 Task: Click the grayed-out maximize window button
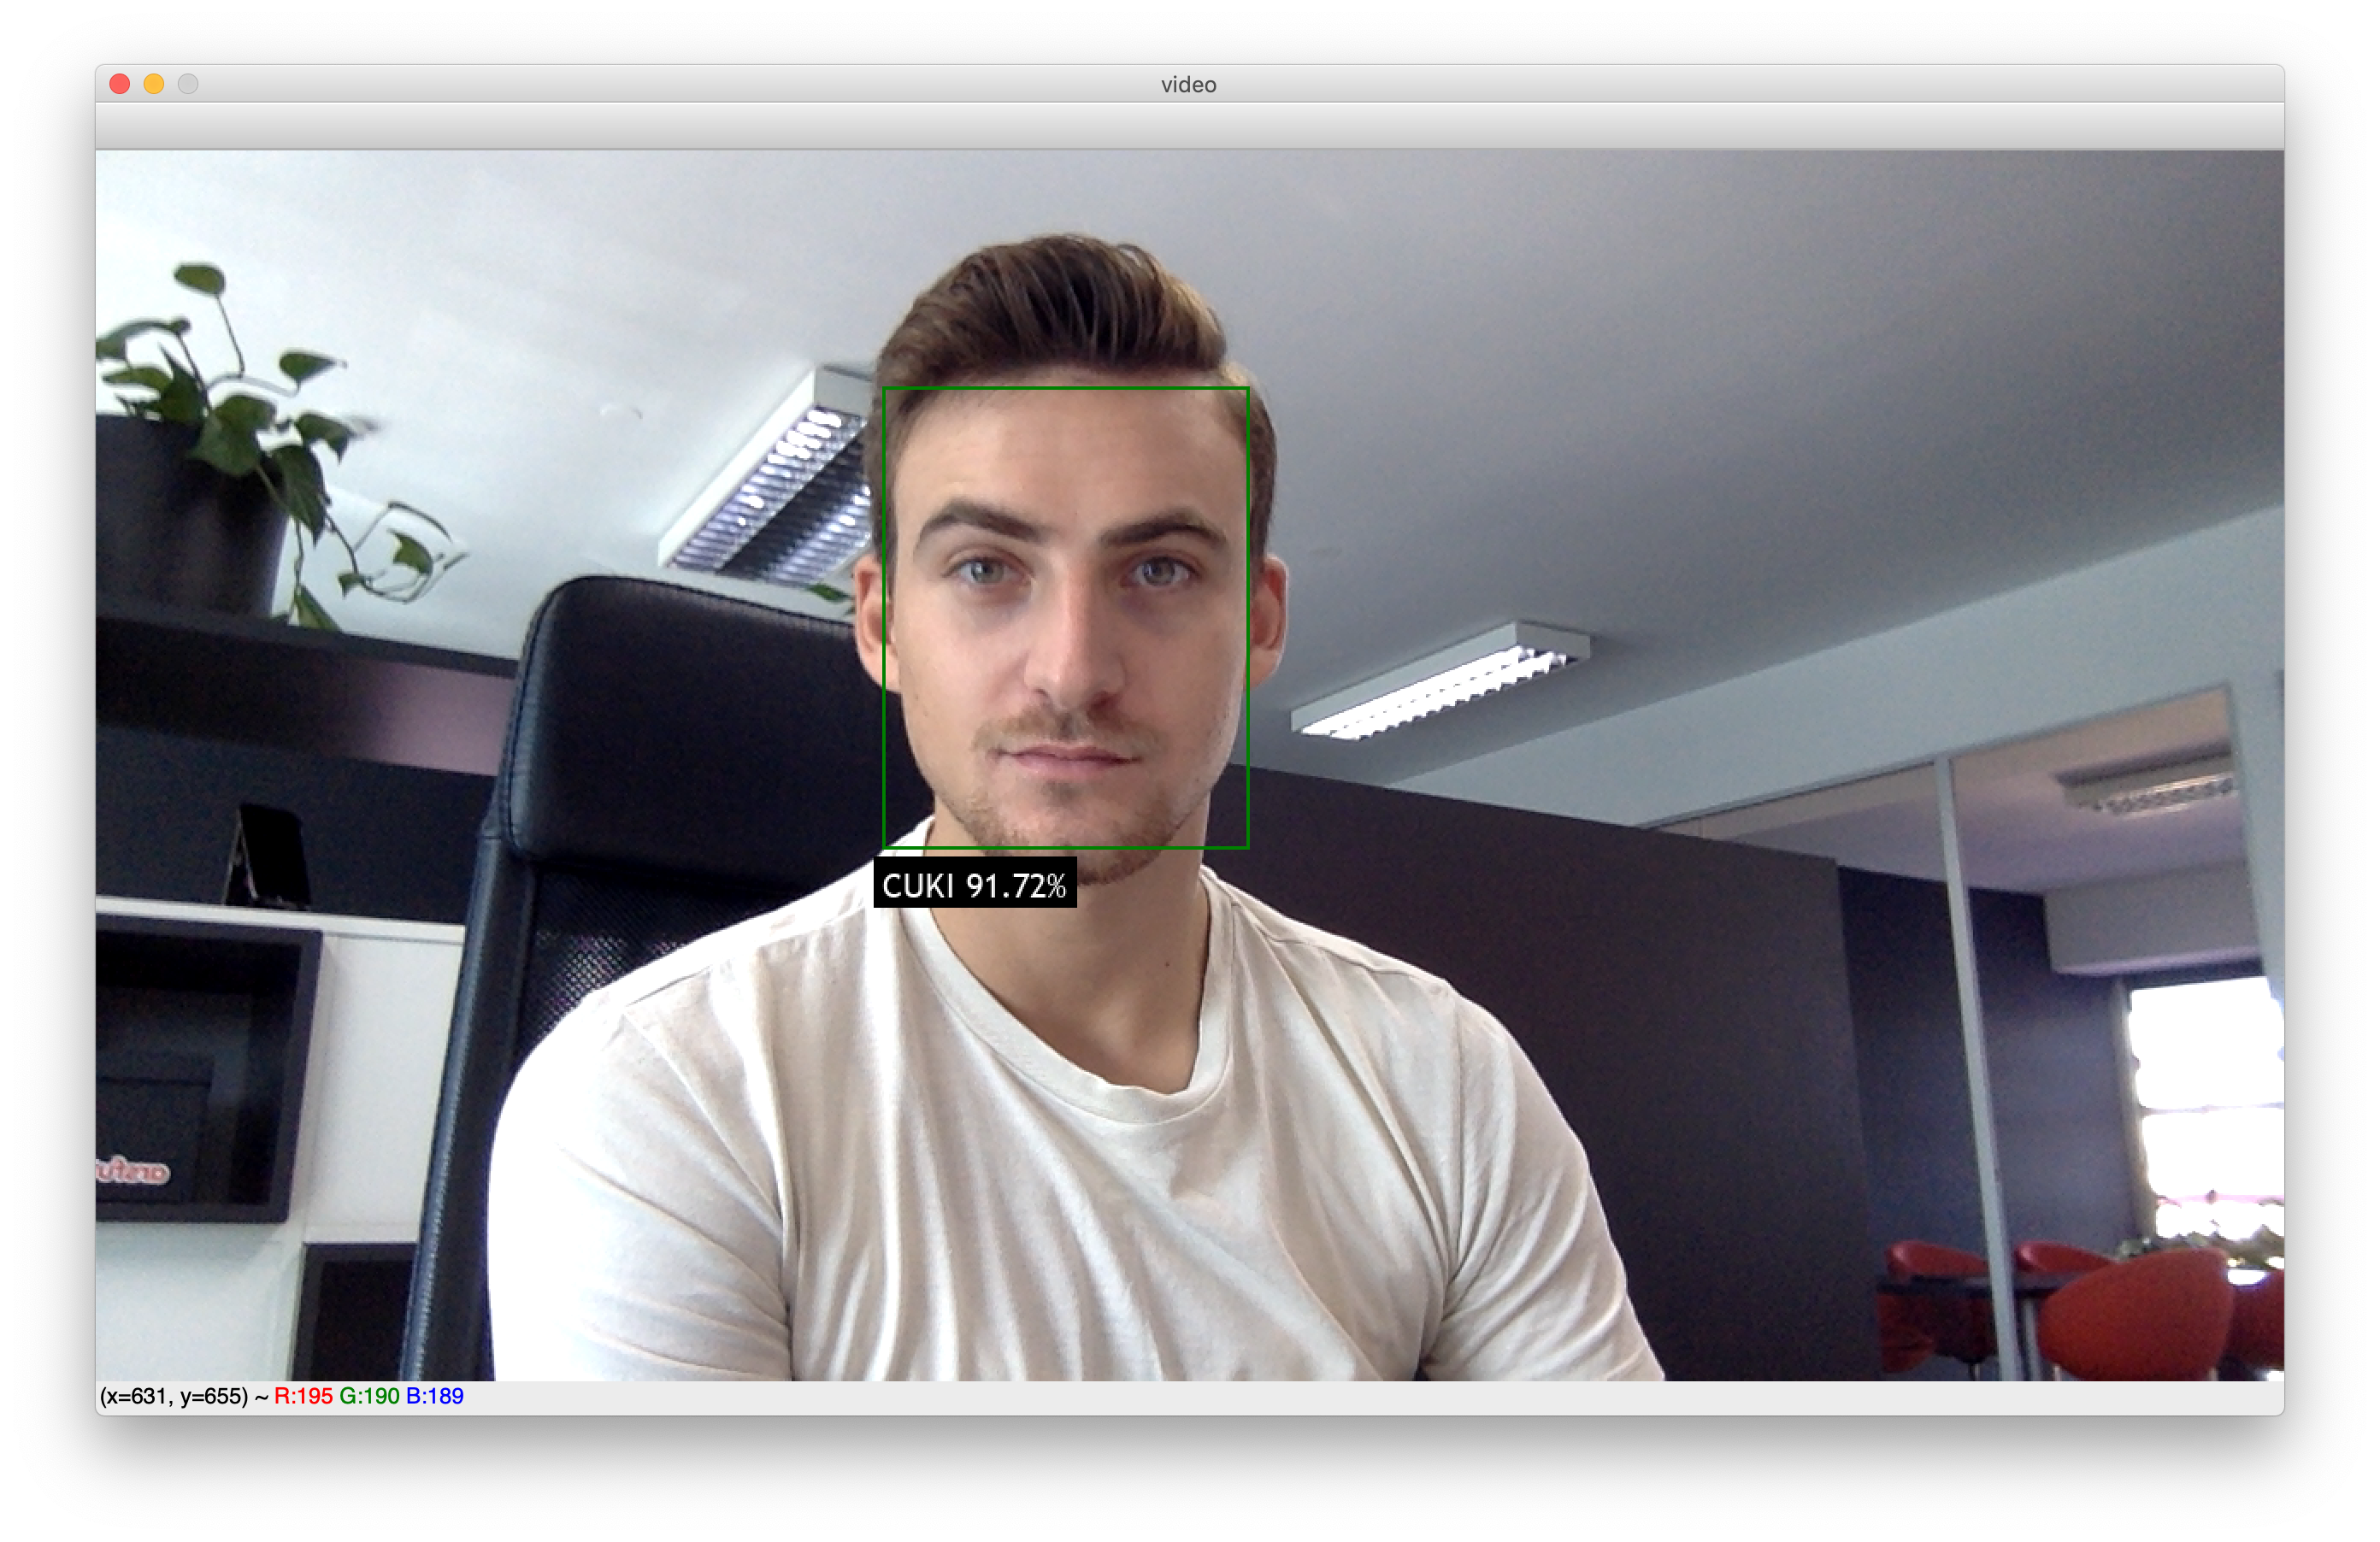point(188,84)
